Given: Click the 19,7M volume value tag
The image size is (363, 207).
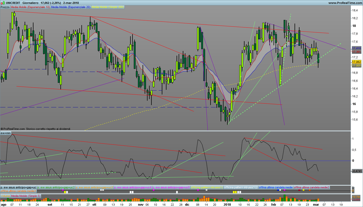Looking at the screenshot, I should click(357, 197).
